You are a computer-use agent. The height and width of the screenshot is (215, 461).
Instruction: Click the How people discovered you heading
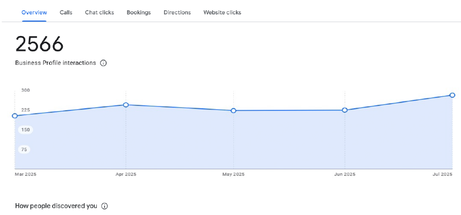[56, 206]
